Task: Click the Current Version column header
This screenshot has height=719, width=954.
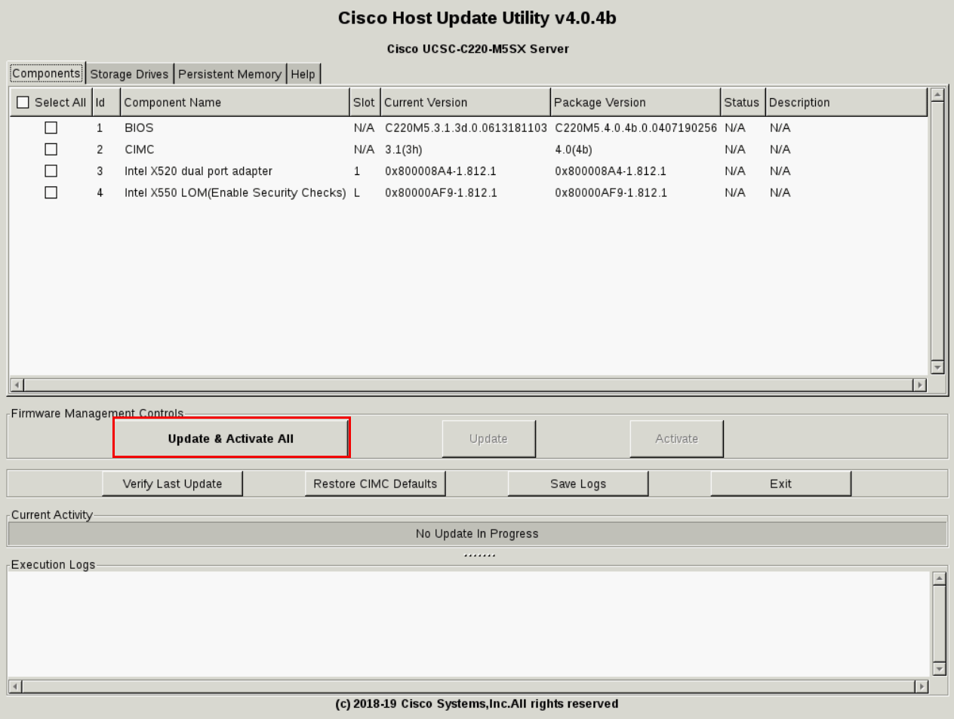Action: 466,102
